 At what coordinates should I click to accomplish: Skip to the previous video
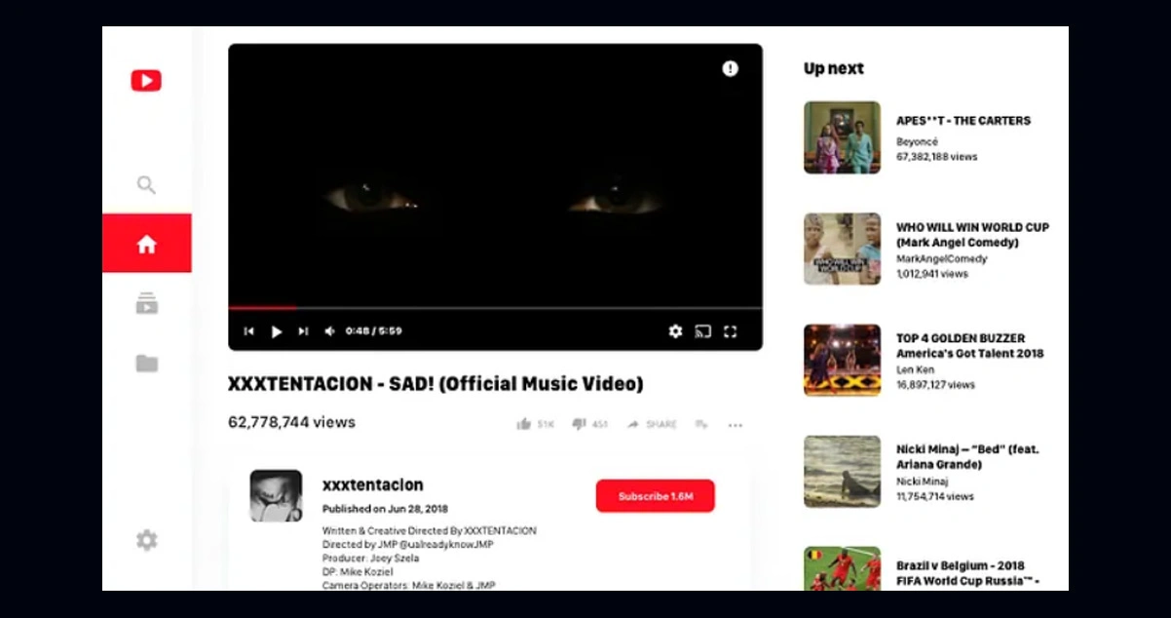(x=248, y=331)
